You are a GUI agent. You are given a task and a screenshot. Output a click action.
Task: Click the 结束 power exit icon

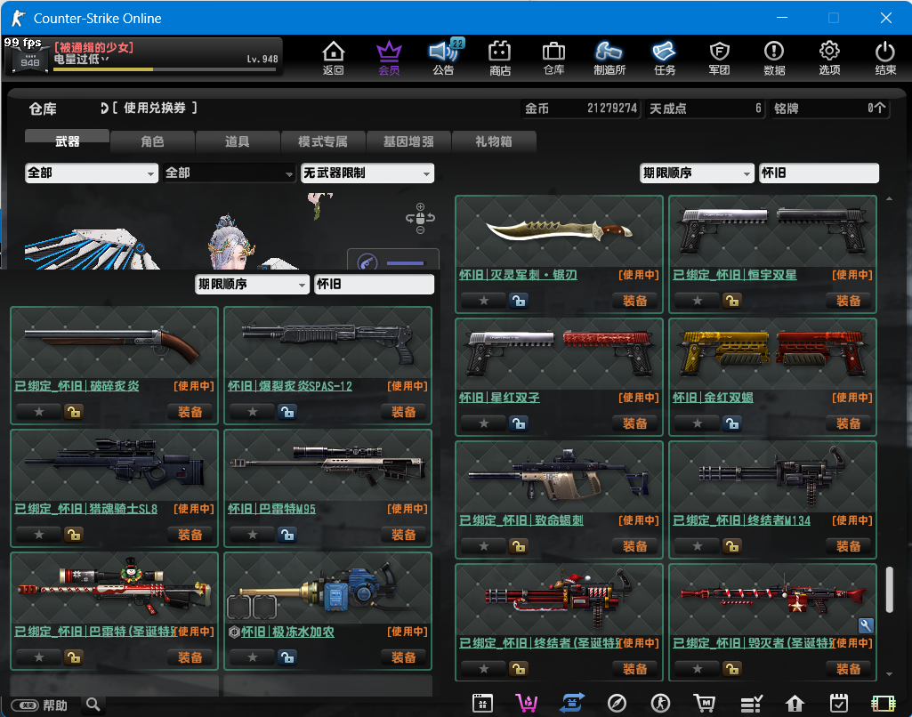pos(885,58)
